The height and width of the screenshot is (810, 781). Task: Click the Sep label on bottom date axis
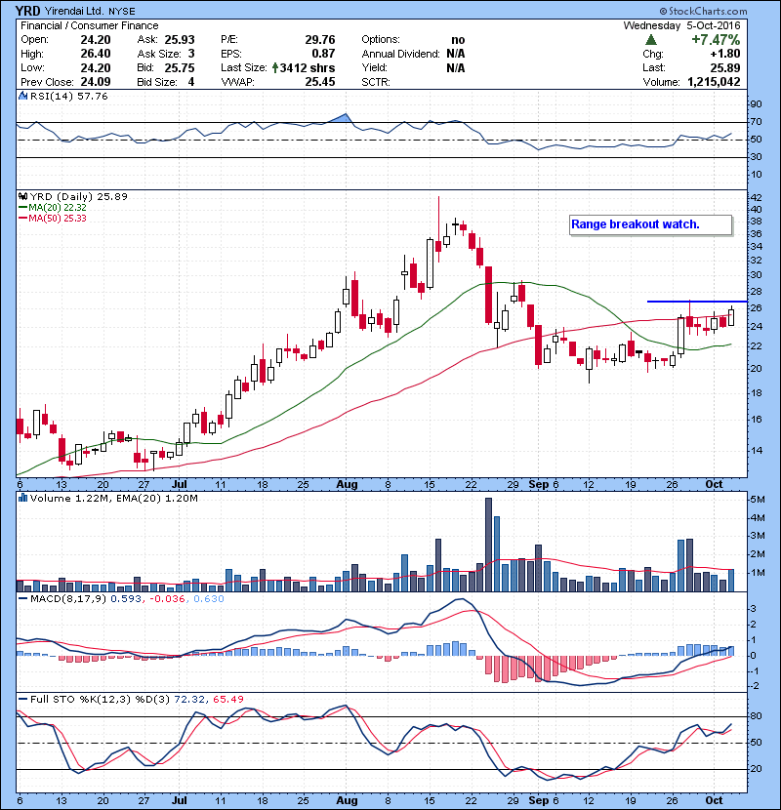(x=539, y=800)
